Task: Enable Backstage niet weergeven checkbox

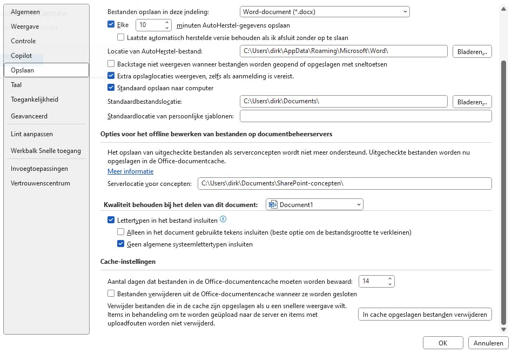Action: (x=111, y=64)
